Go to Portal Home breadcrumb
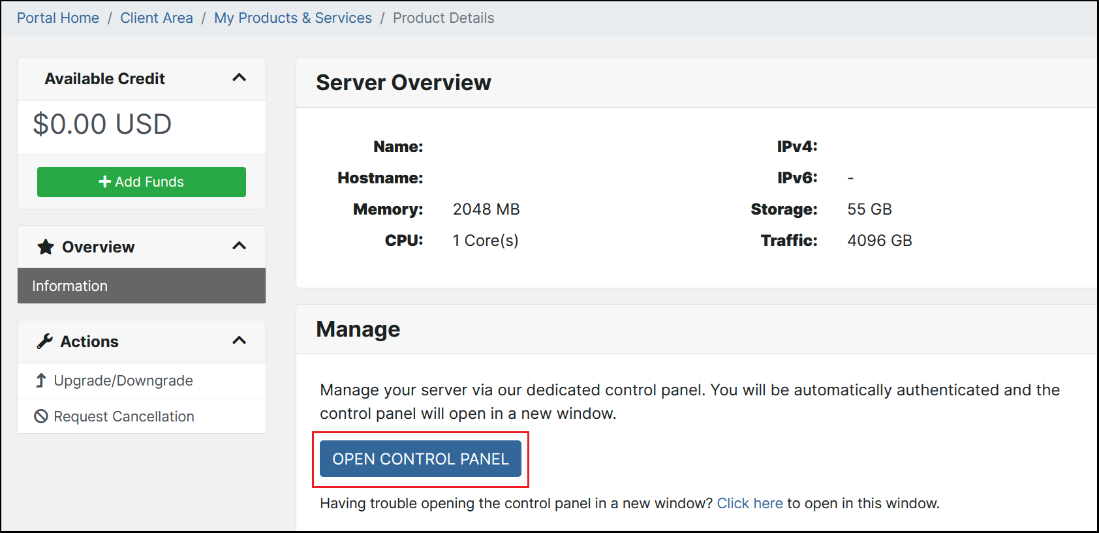The height and width of the screenshot is (533, 1099). (x=58, y=18)
